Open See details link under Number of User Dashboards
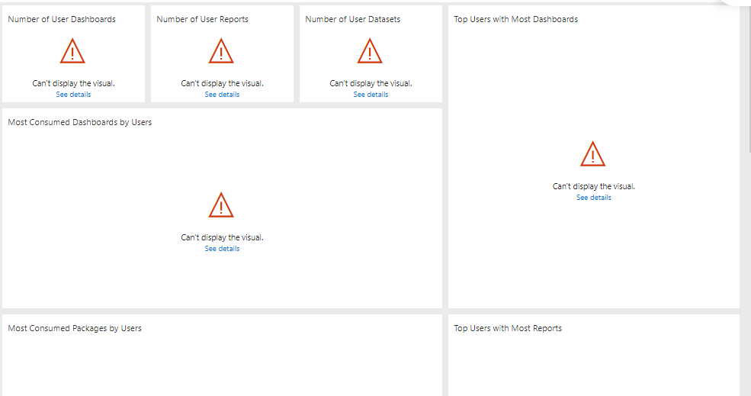 pyautogui.click(x=73, y=95)
